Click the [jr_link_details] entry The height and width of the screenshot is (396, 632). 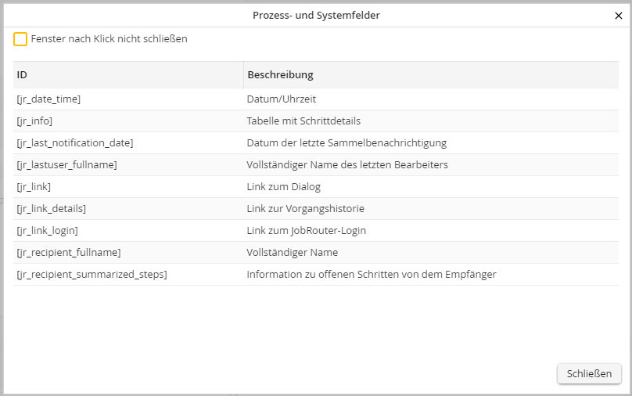point(51,209)
